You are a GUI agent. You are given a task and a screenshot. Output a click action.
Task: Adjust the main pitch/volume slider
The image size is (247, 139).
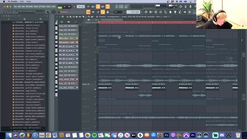pos(71,12)
